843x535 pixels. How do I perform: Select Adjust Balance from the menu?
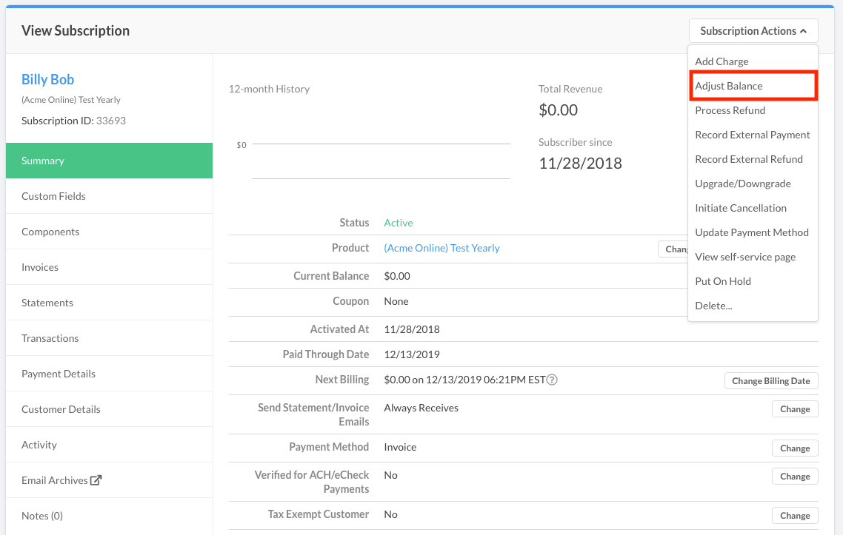click(729, 86)
